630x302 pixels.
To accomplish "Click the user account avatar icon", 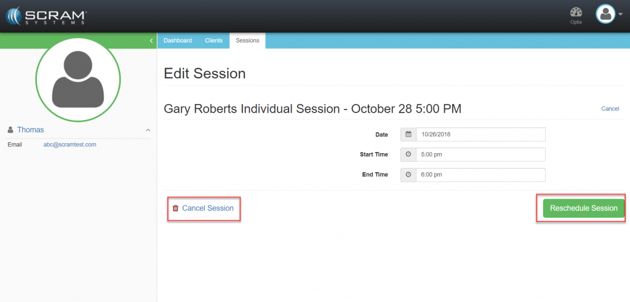I will click(605, 15).
